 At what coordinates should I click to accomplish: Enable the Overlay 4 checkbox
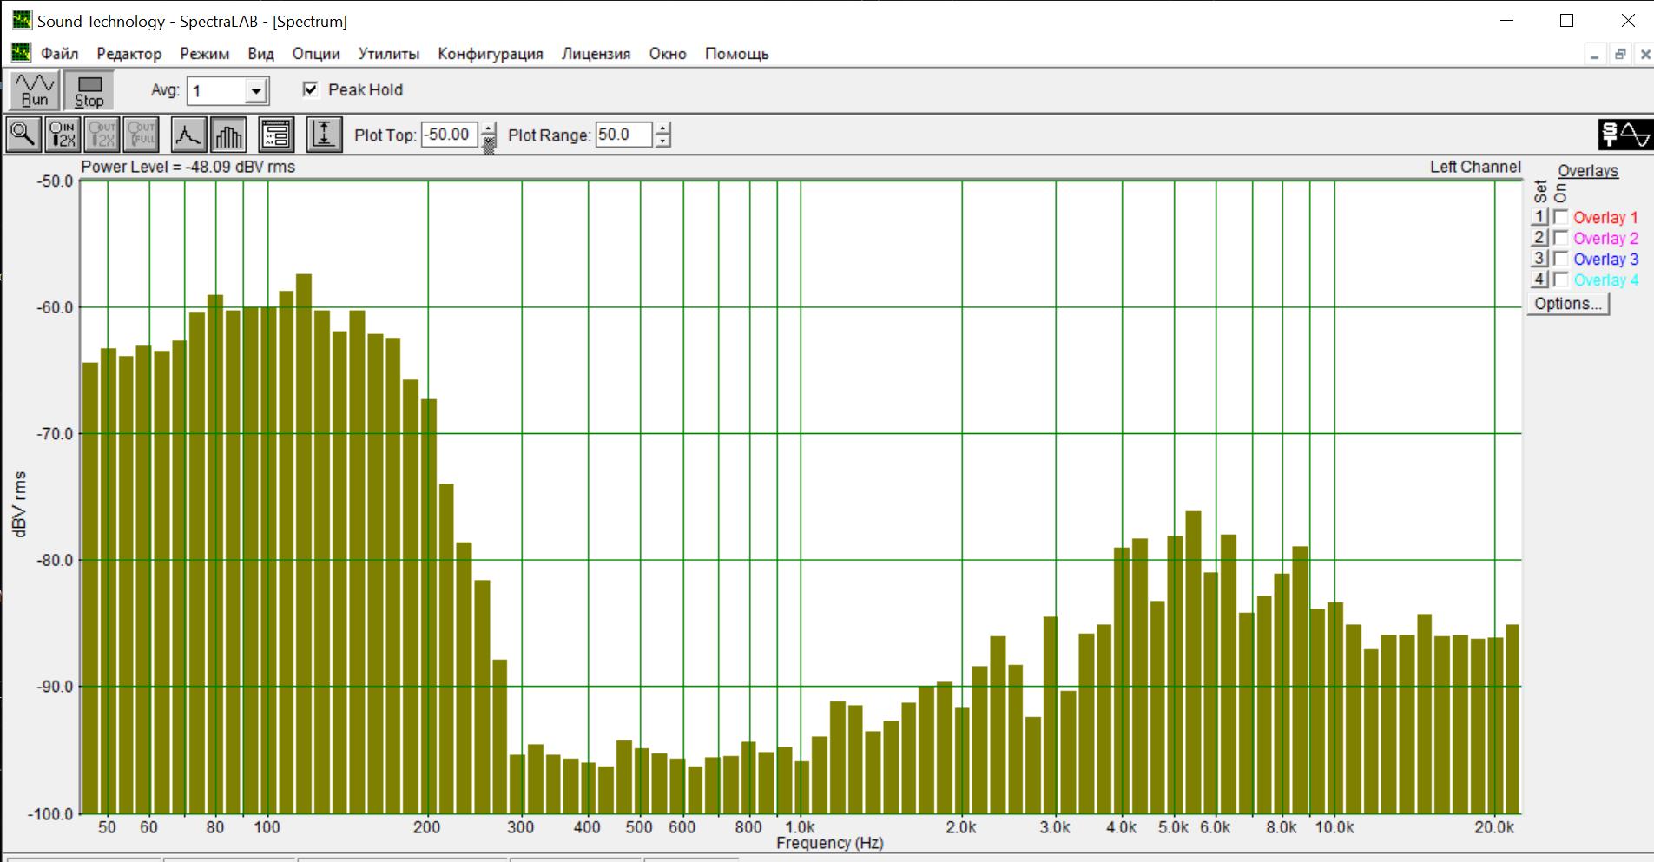(x=1561, y=280)
